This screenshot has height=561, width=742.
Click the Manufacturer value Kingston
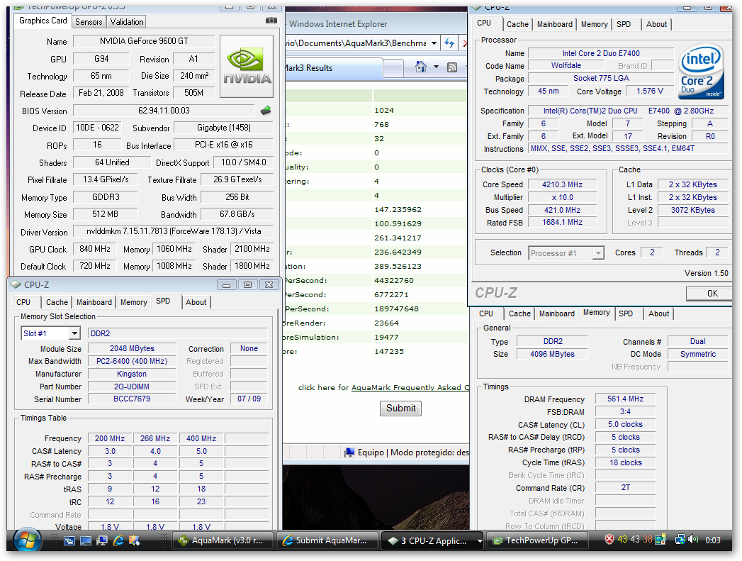tap(132, 374)
